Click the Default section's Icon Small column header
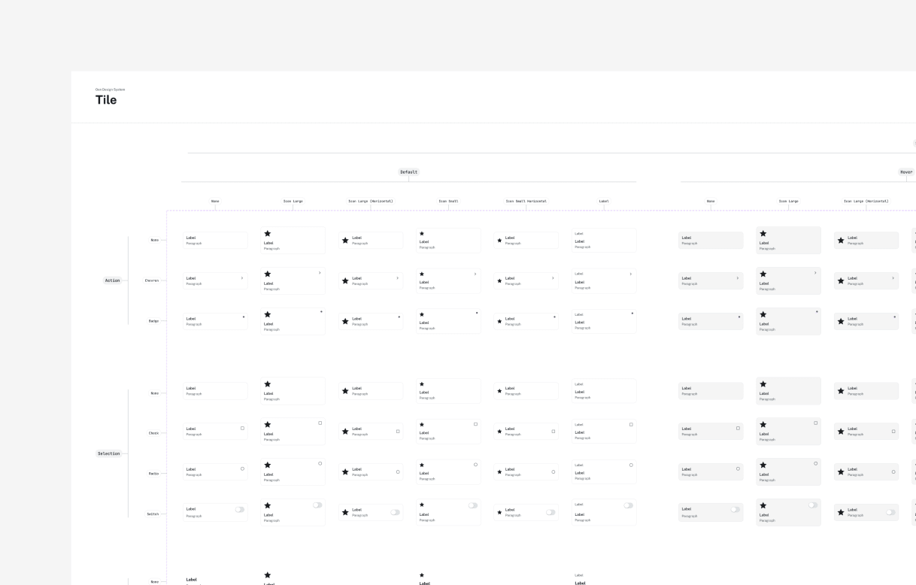Image resolution: width=916 pixels, height=585 pixels. [448, 202]
